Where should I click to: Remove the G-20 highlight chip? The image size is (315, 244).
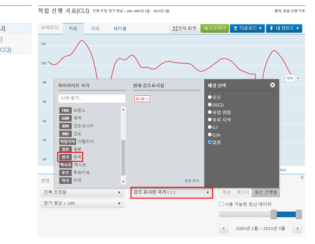(147, 98)
